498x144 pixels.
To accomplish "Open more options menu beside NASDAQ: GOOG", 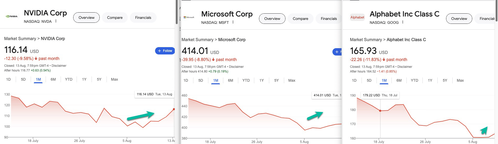I will [x=403, y=22].
